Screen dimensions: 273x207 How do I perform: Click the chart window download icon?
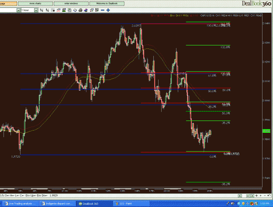[x=97, y=10]
